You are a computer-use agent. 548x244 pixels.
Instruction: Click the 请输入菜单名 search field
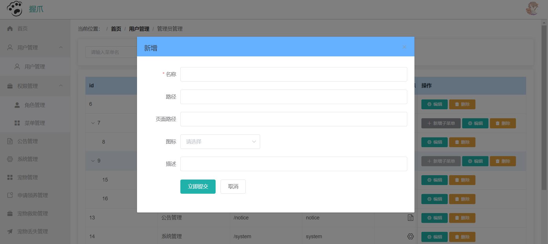pyautogui.click(x=111, y=52)
